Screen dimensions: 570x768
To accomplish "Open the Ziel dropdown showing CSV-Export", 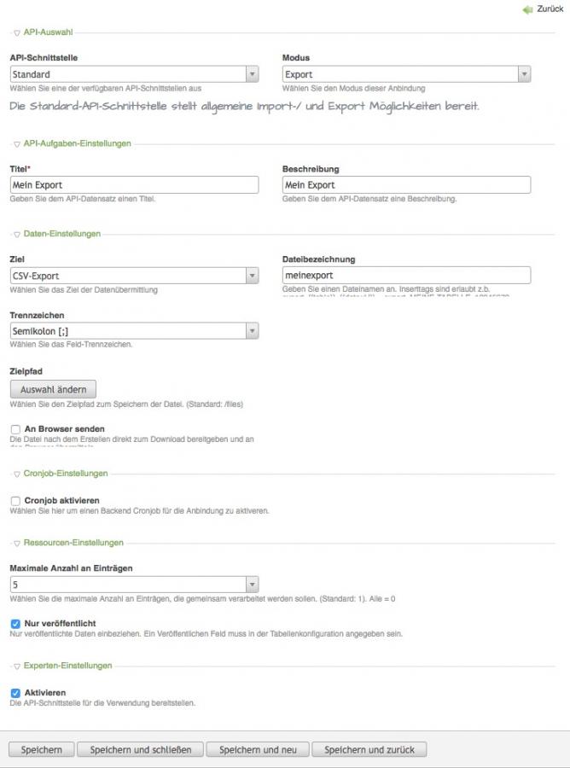I will pos(134,276).
